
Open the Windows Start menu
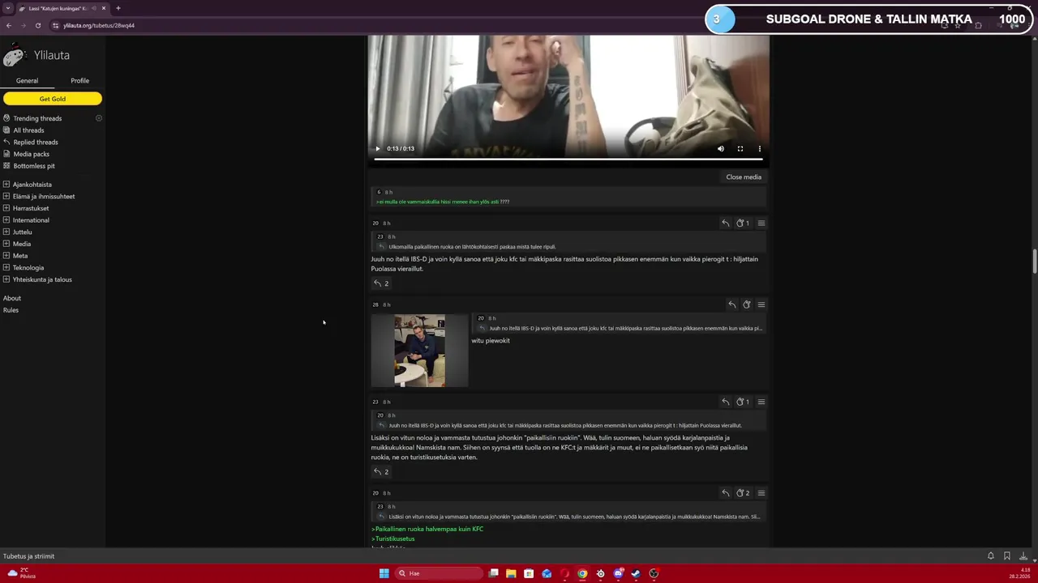pos(384,573)
